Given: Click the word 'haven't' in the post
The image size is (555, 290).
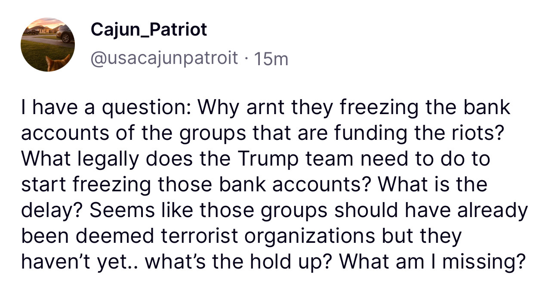Looking at the screenshot, I should pos(53,262).
